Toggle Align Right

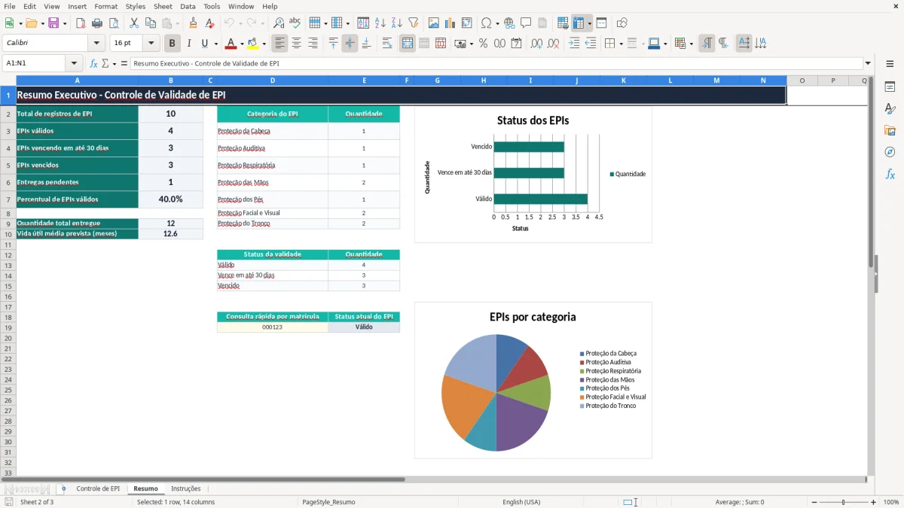tap(313, 44)
